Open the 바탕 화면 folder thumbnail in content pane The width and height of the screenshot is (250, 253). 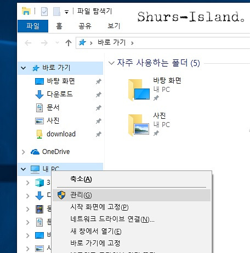[139, 90]
